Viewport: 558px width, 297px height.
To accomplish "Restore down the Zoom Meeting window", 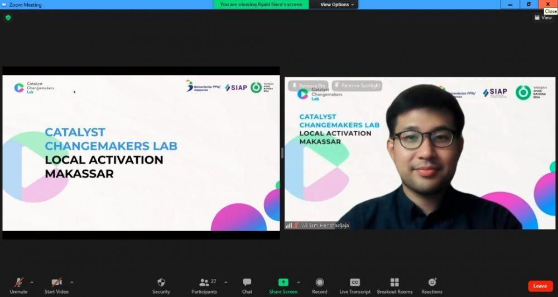I will (x=529, y=4).
